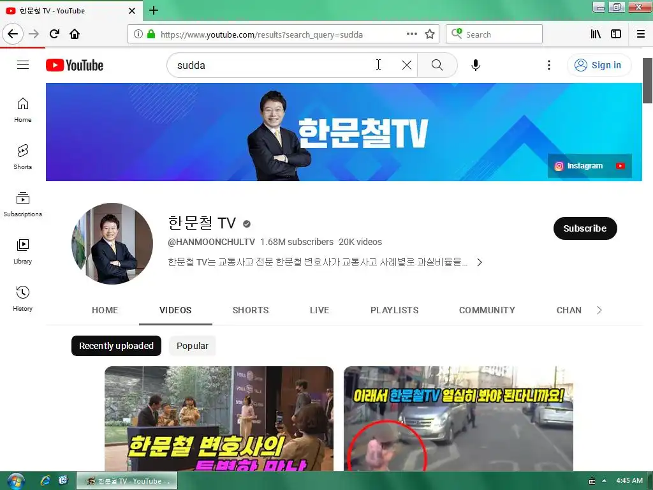653x490 pixels.
Task: Click the YouTube icon link on banner
Action: 620,166
